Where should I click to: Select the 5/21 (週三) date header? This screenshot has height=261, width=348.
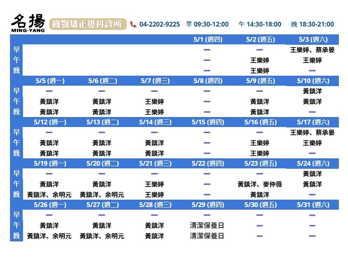(155, 164)
